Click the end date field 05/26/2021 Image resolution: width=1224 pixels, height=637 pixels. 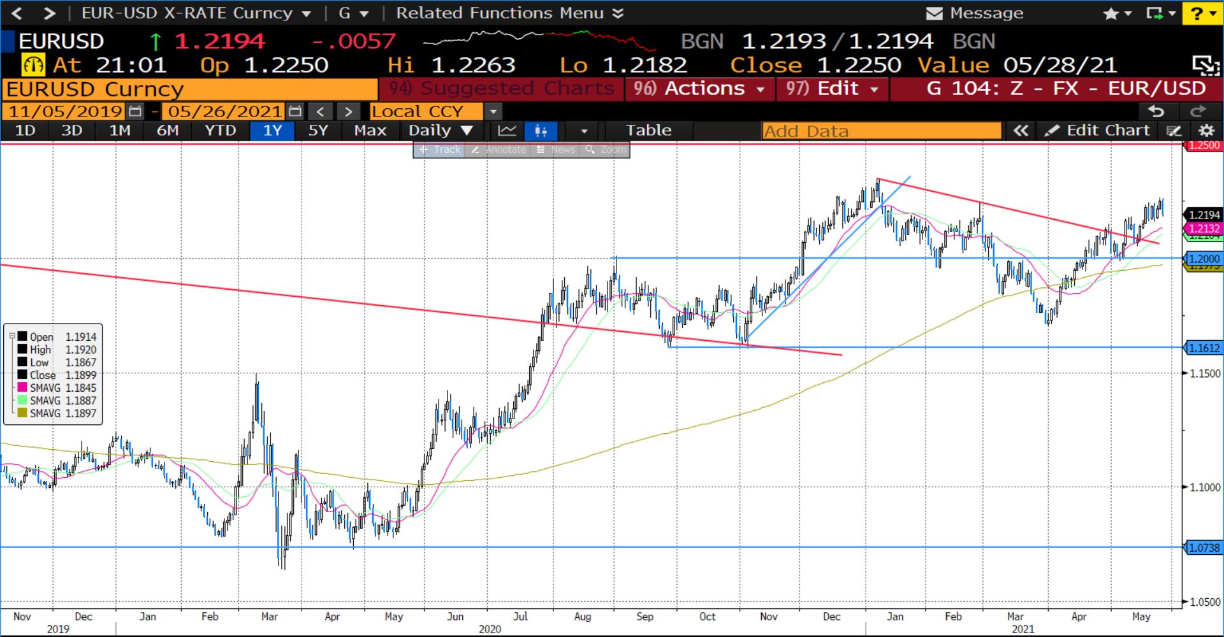224,111
